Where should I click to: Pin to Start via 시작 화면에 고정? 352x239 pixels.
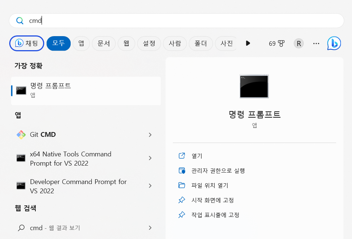213,200
